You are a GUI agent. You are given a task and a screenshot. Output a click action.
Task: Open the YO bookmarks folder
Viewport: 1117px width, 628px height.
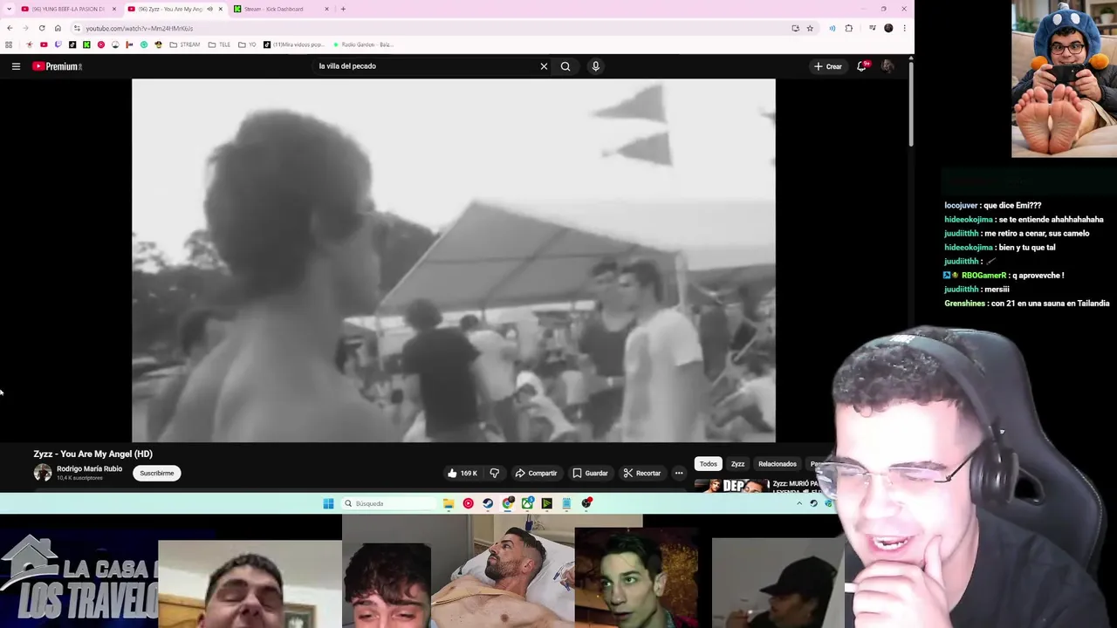[x=247, y=44]
